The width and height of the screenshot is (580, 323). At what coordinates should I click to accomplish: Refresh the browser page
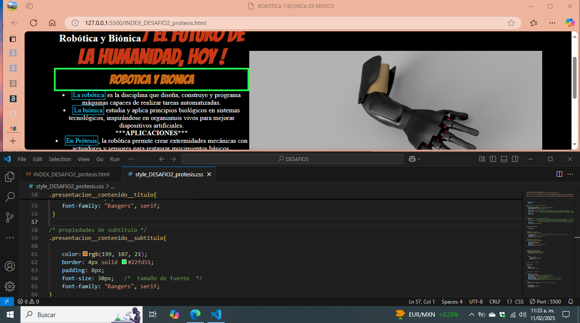pos(34,23)
